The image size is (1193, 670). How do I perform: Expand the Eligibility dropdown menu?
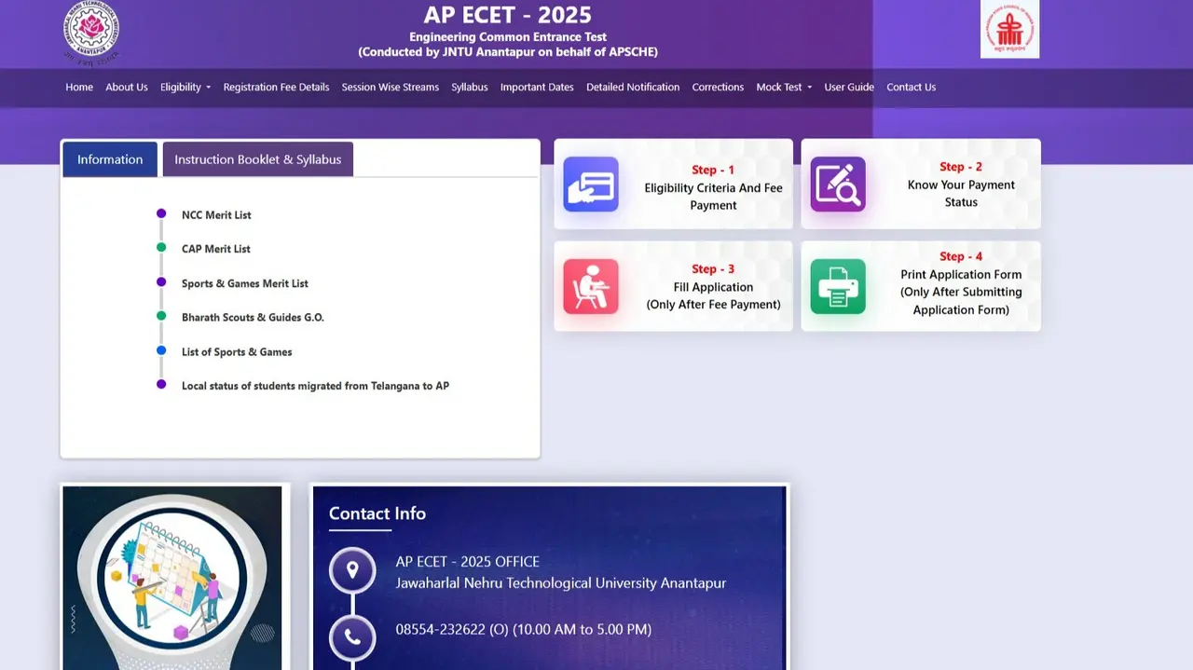tap(185, 87)
